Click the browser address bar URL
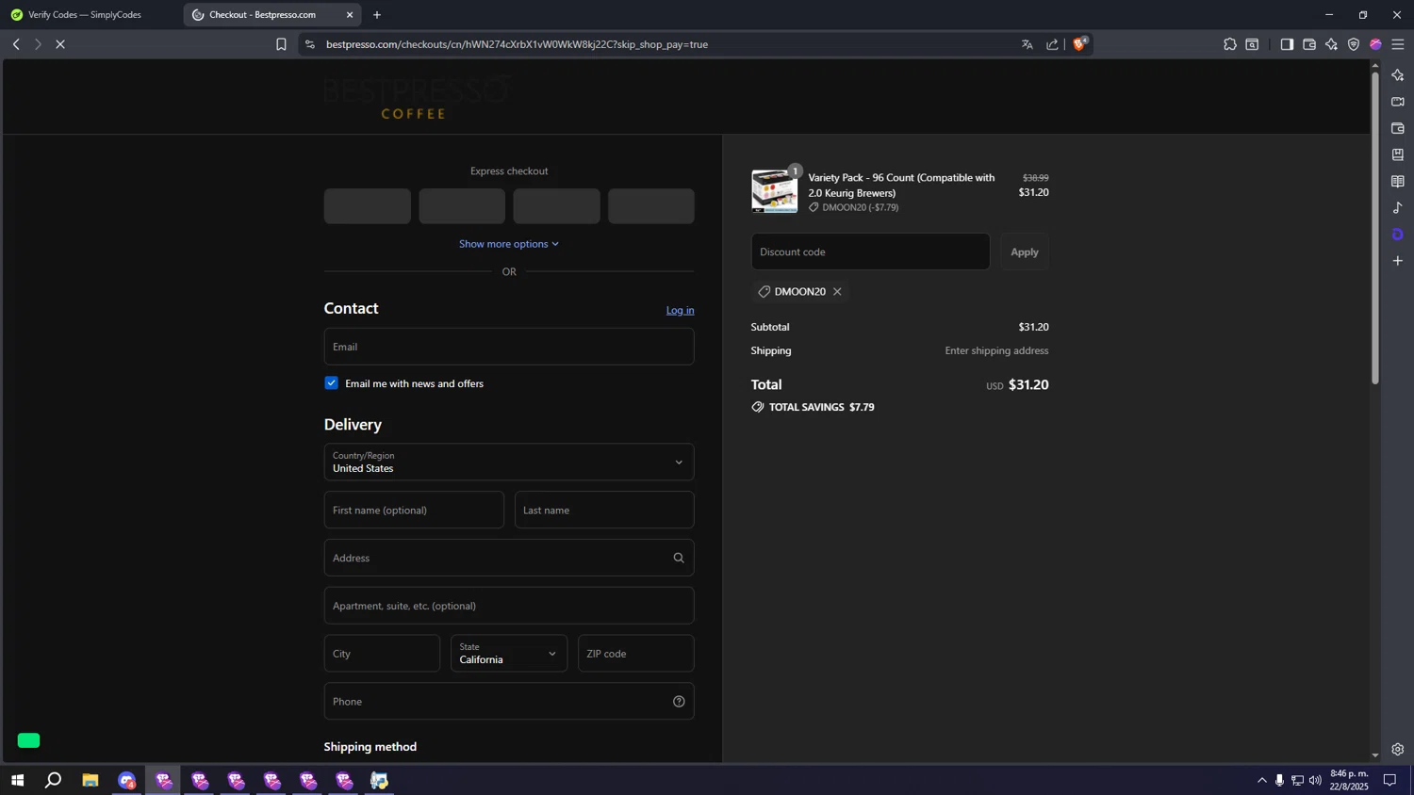This screenshot has width=1414, height=795. click(x=517, y=44)
